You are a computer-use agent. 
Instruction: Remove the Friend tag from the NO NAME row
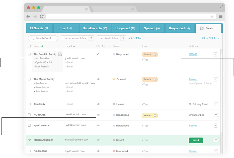(155, 116)
